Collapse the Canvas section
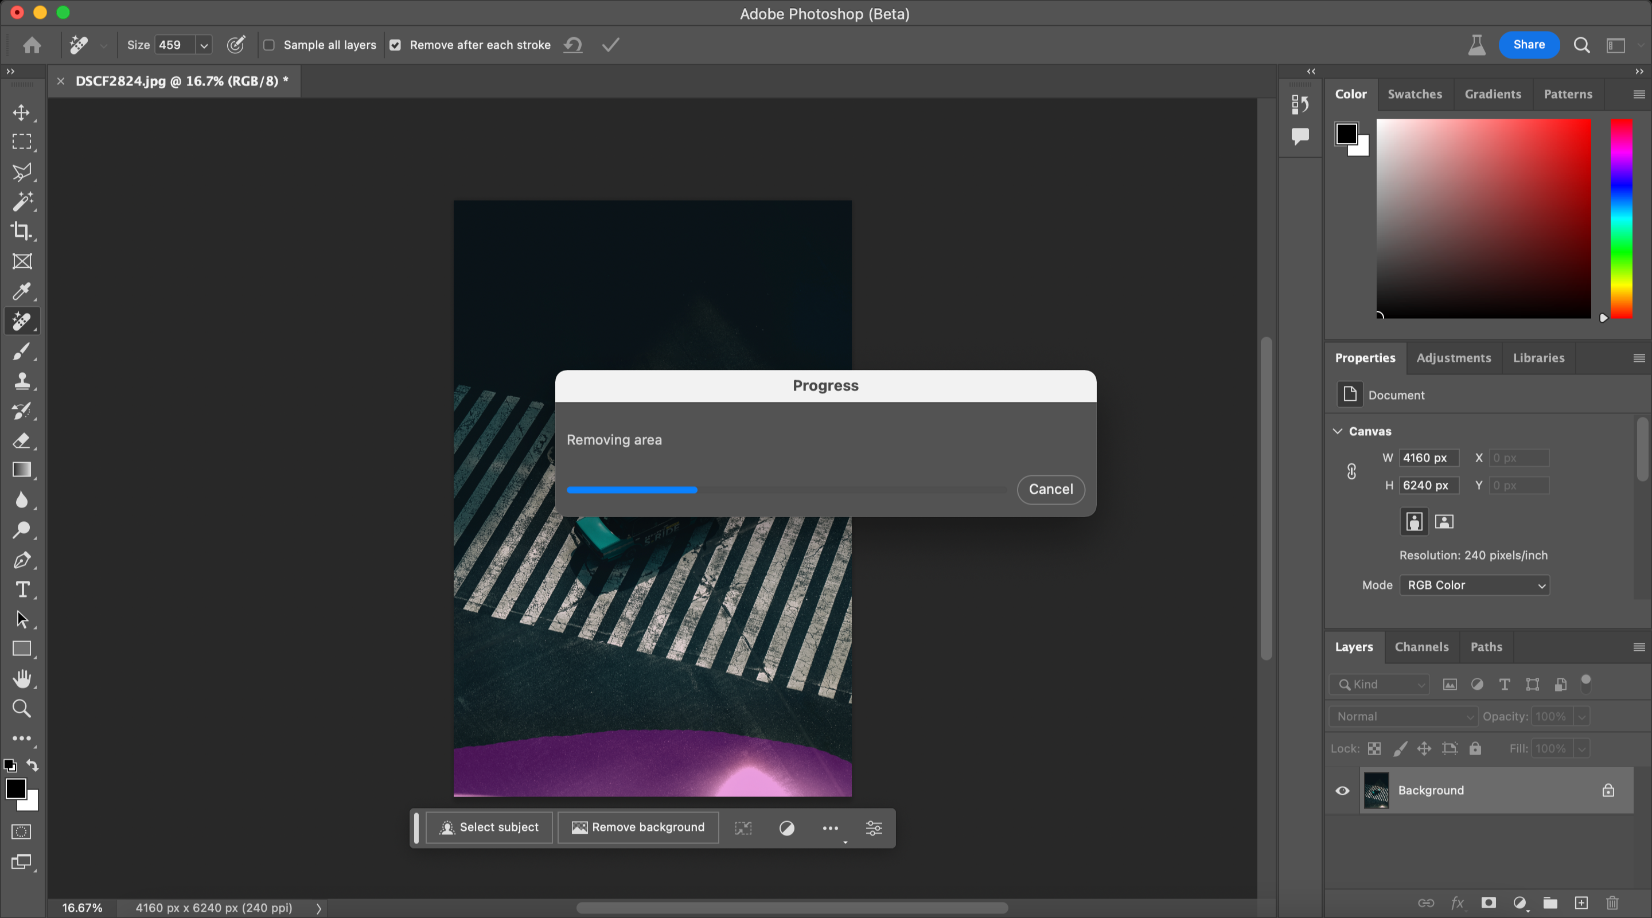This screenshot has height=918, width=1652. point(1338,431)
